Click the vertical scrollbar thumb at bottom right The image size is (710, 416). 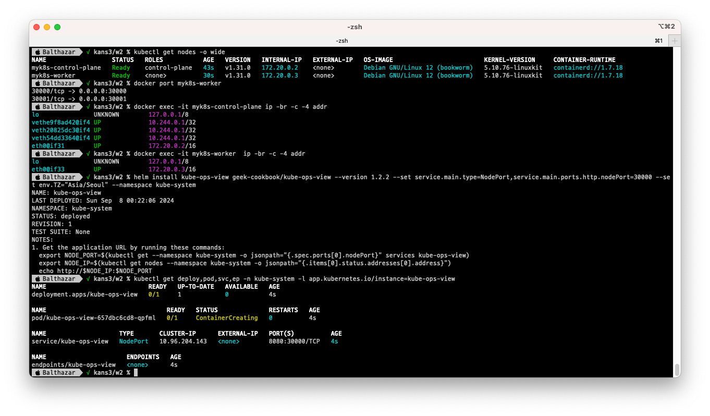(x=677, y=370)
